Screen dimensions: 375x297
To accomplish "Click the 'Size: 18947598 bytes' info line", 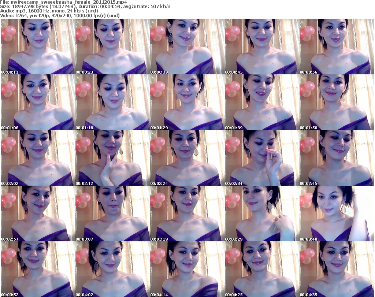I will [85, 7].
